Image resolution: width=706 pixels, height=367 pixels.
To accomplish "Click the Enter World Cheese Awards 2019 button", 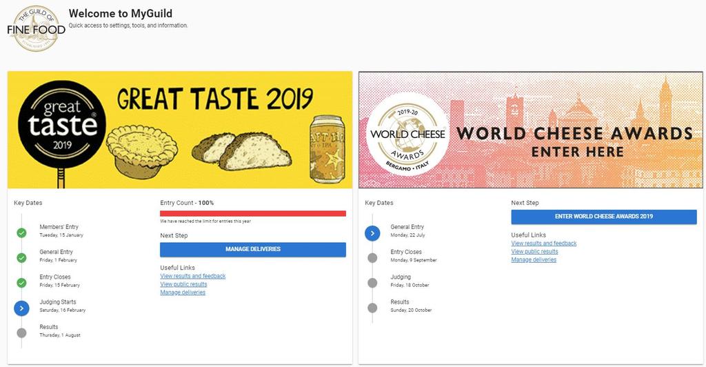I will (x=604, y=217).
